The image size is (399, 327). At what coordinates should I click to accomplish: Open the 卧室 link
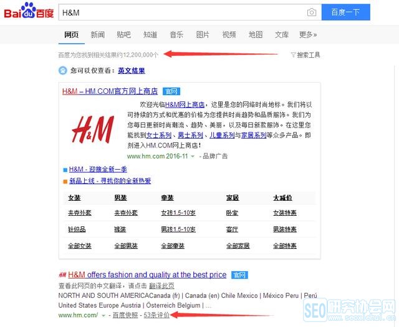click(x=232, y=213)
